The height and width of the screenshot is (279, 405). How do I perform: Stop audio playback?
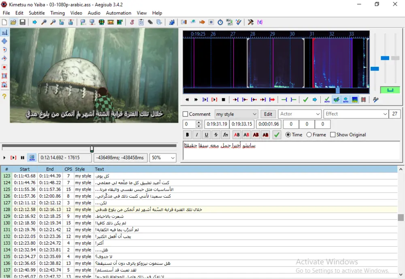click(224, 100)
